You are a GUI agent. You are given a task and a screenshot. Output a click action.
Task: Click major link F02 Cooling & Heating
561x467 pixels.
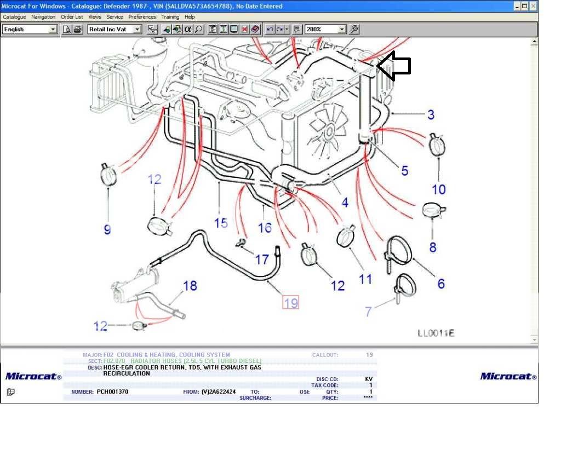coord(167,355)
